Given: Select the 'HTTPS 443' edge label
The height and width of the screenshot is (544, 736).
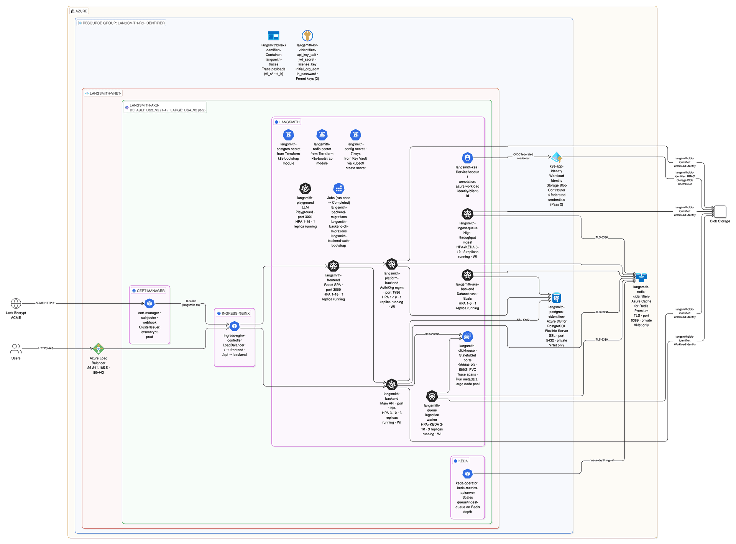Looking at the screenshot, I should coord(46,348).
